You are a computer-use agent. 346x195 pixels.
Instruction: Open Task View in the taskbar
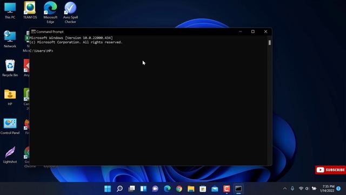[x=131, y=188]
